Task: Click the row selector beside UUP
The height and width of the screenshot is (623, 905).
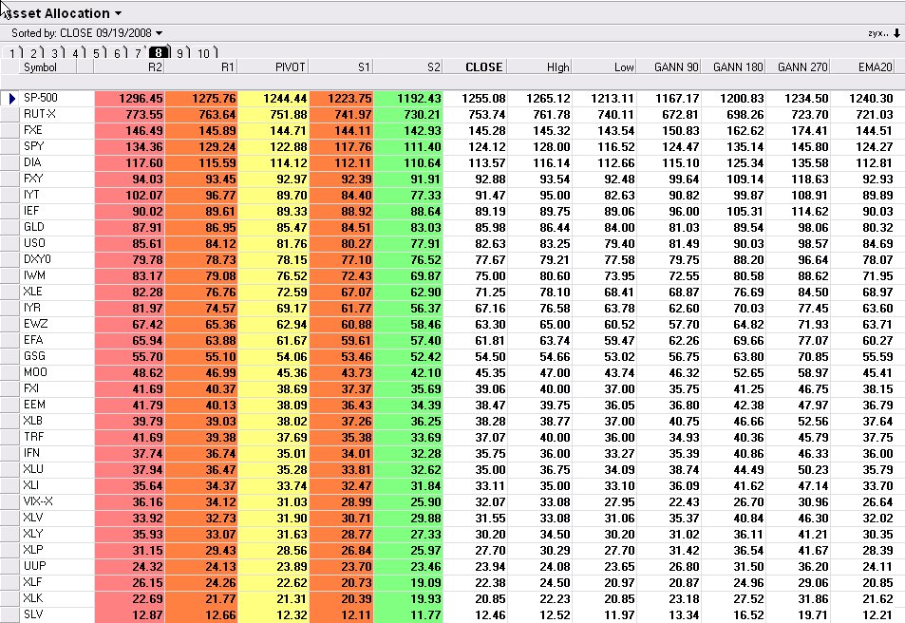Action: [9, 567]
